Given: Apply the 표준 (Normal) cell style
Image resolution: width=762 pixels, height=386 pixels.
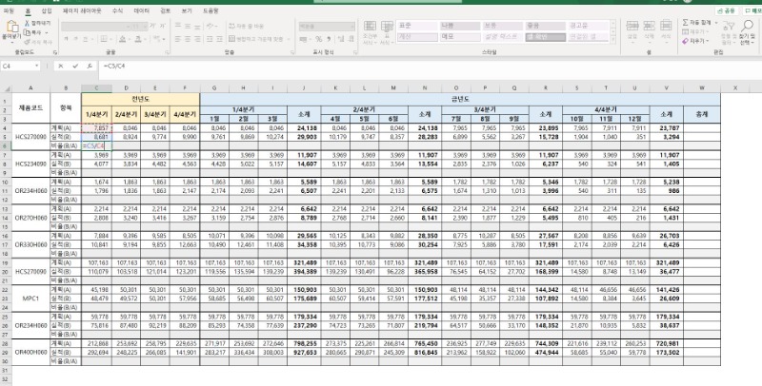Looking at the screenshot, I should (417, 26).
